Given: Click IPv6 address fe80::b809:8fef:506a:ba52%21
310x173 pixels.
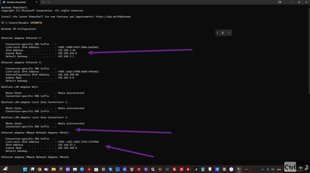Looking at the screenshot, I should tap(78, 47).
